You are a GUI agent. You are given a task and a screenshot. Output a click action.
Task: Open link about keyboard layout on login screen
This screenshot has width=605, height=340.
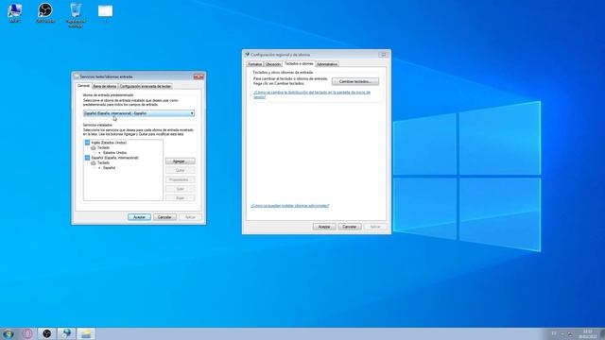(312, 94)
